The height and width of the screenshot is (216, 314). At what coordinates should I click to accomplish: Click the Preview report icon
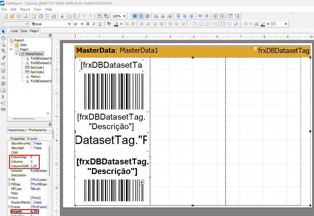tap(25, 16)
